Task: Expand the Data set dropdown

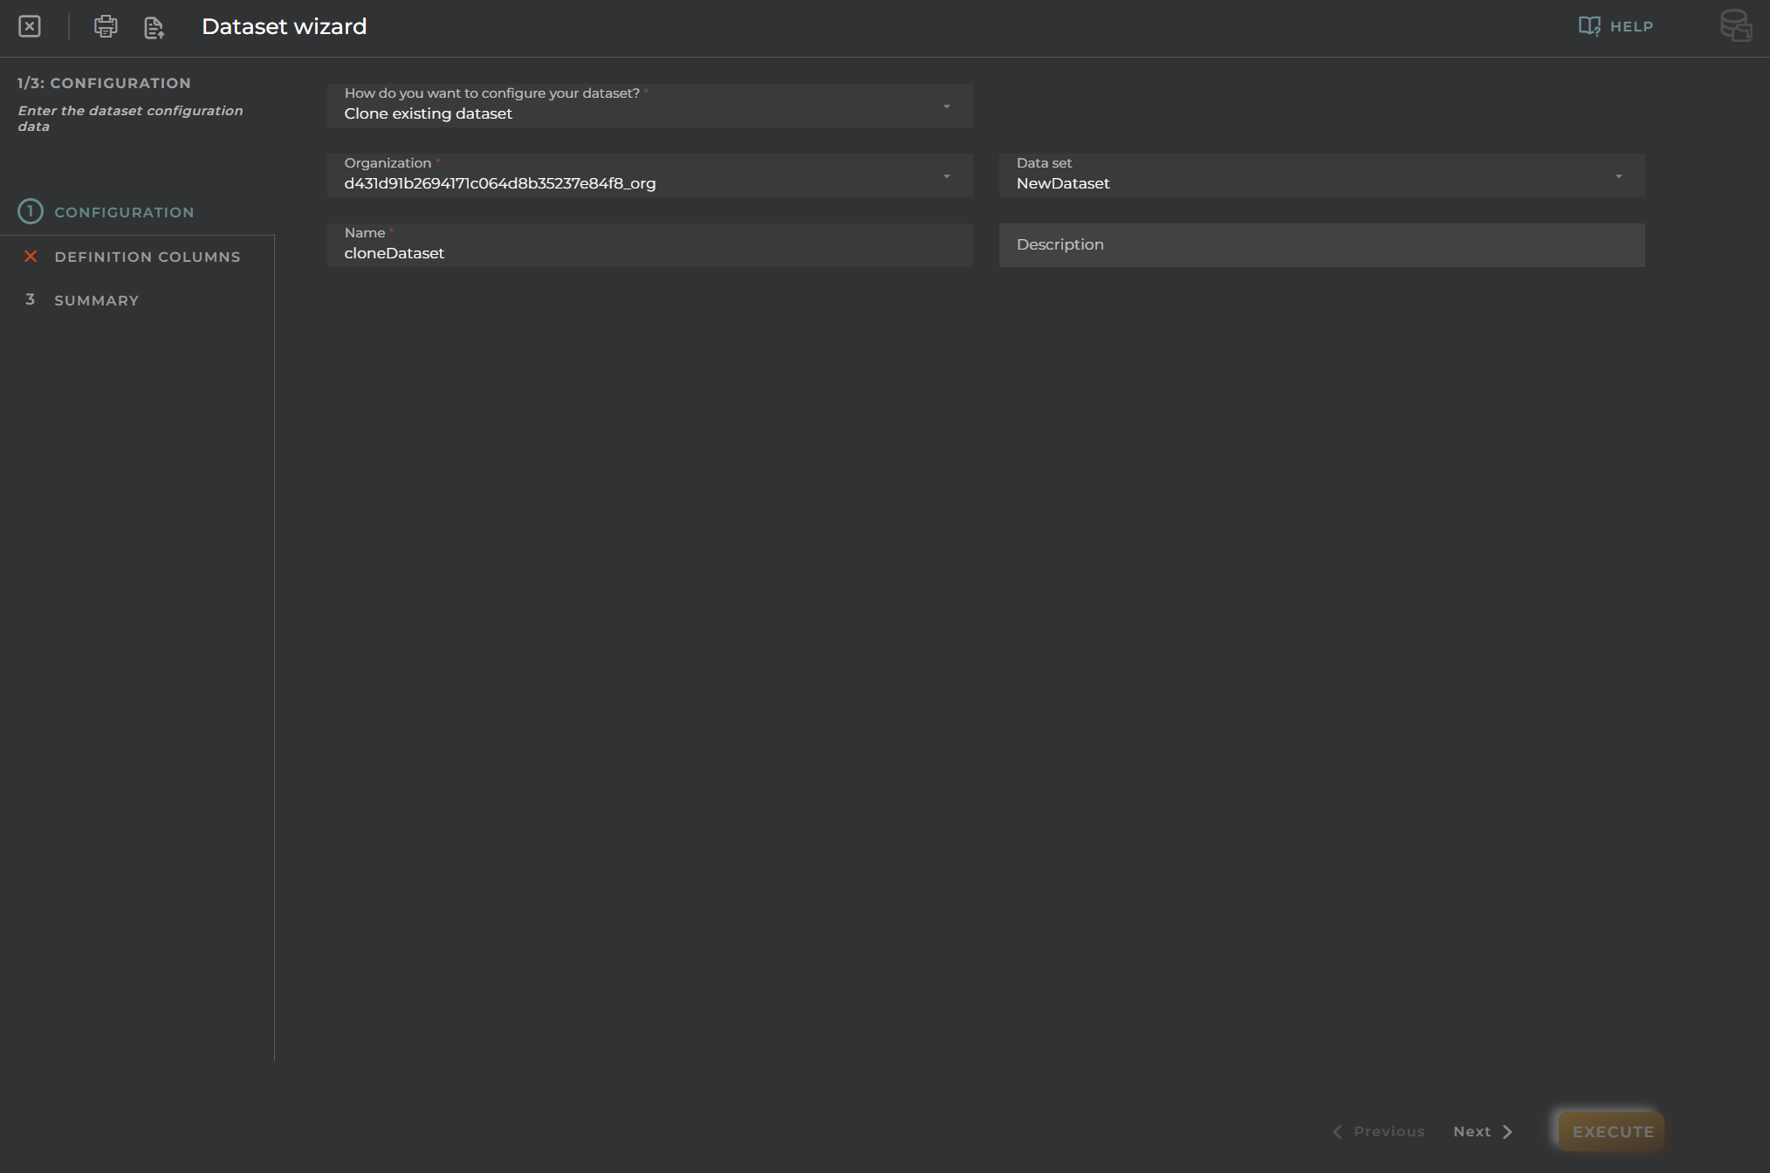Action: 1321,175
